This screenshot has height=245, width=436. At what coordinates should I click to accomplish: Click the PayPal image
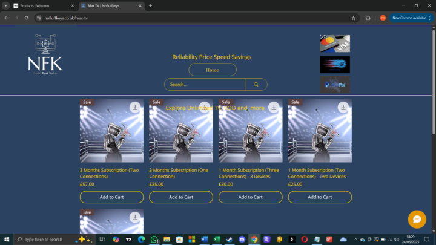pyautogui.click(x=335, y=85)
